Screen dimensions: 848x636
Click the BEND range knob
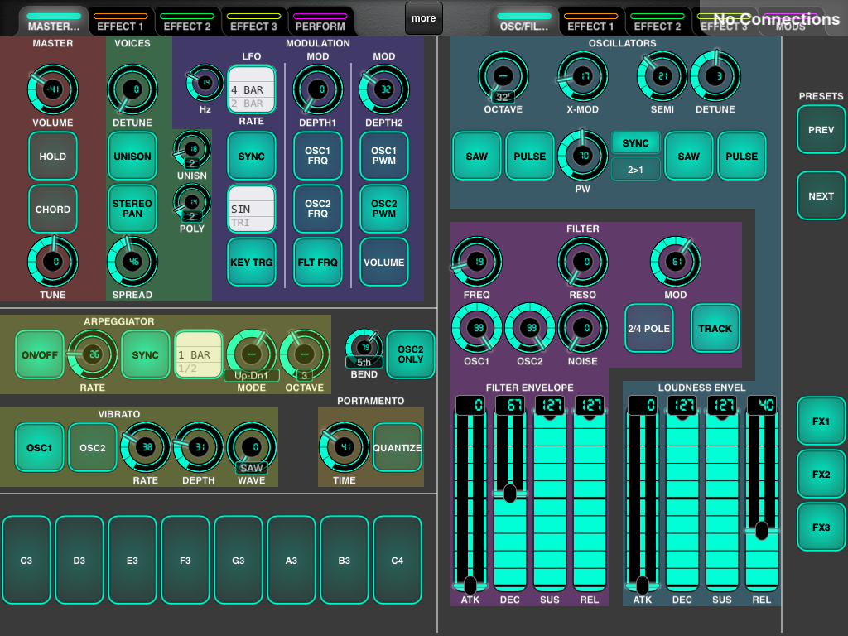pyautogui.click(x=364, y=349)
